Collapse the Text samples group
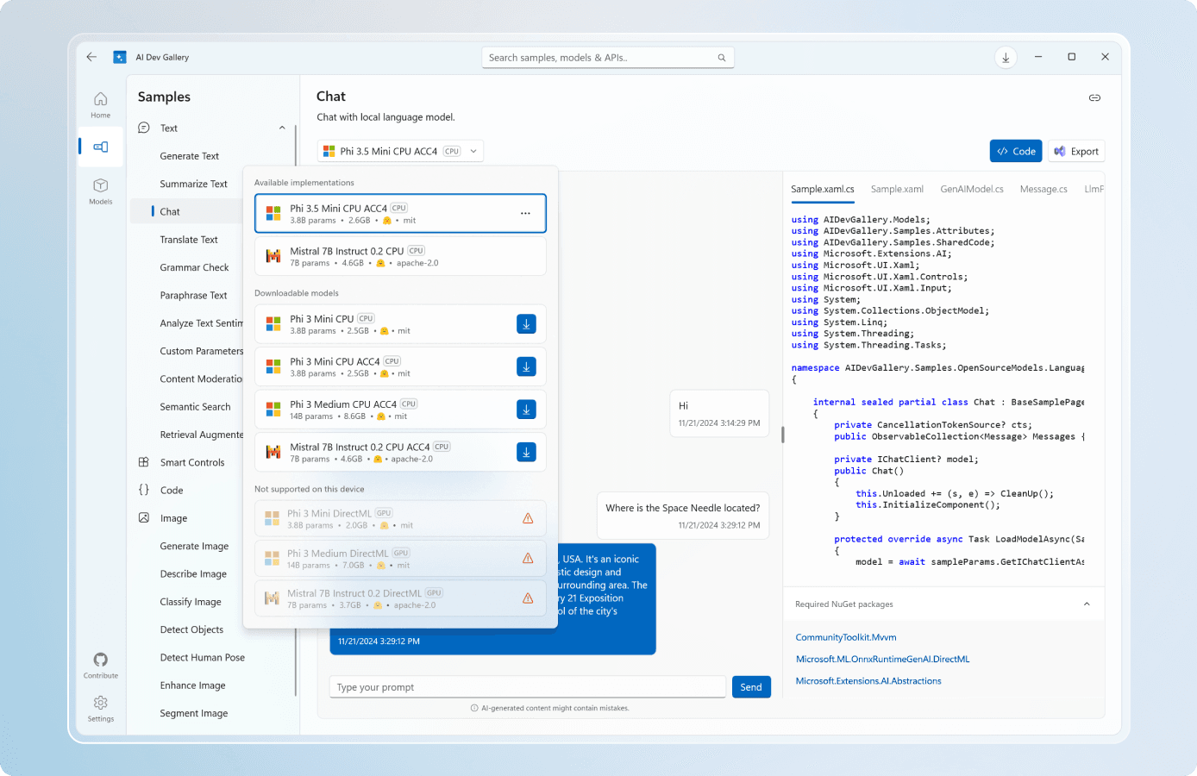This screenshot has width=1197, height=776. tap(282, 128)
